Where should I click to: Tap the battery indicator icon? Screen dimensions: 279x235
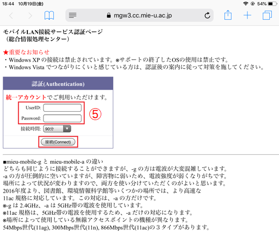pos(272,4)
